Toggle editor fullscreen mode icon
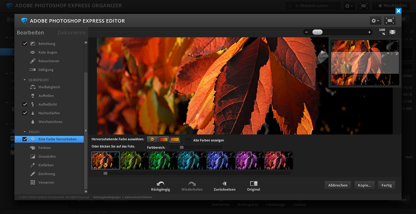The image size is (416, 214). 390,21
